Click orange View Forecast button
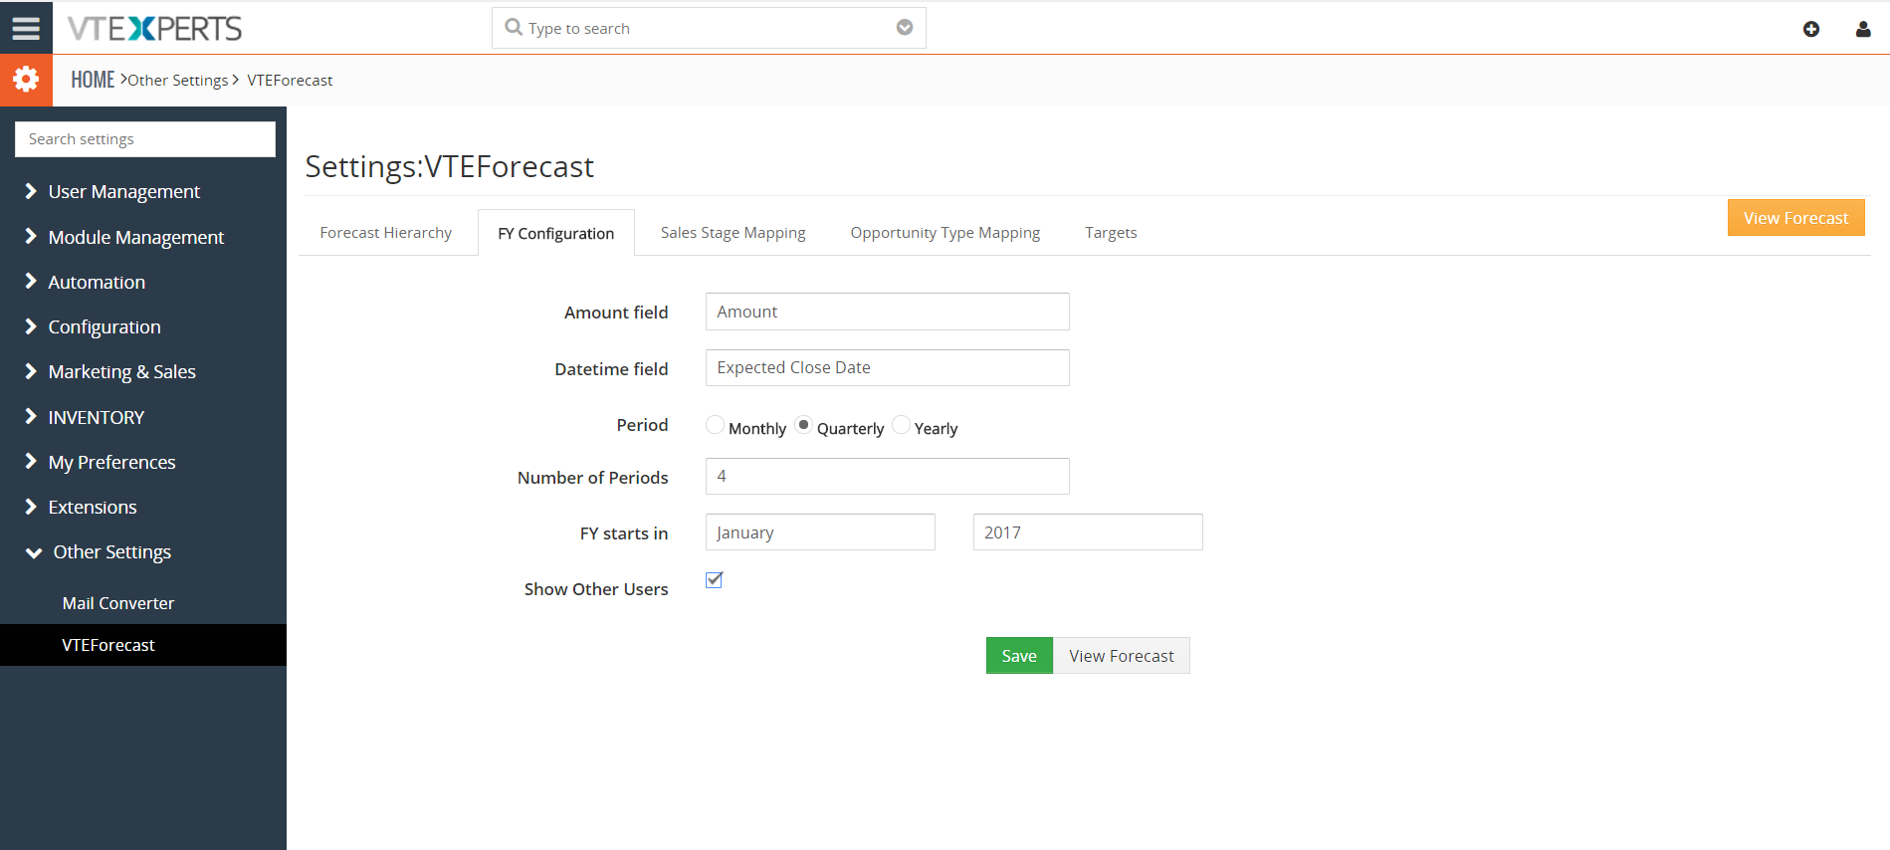Image resolution: width=1890 pixels, height=850 pixels. [x=1795, y=218]
